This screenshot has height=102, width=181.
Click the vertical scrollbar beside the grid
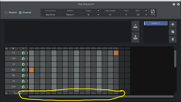point(175,59)
